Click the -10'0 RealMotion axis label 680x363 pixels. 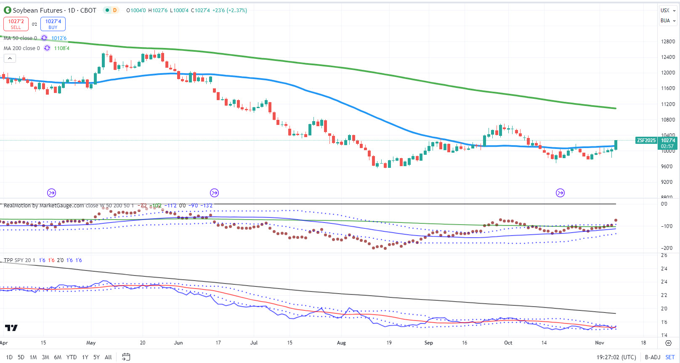pyautogui.click(x=667, y=226)
